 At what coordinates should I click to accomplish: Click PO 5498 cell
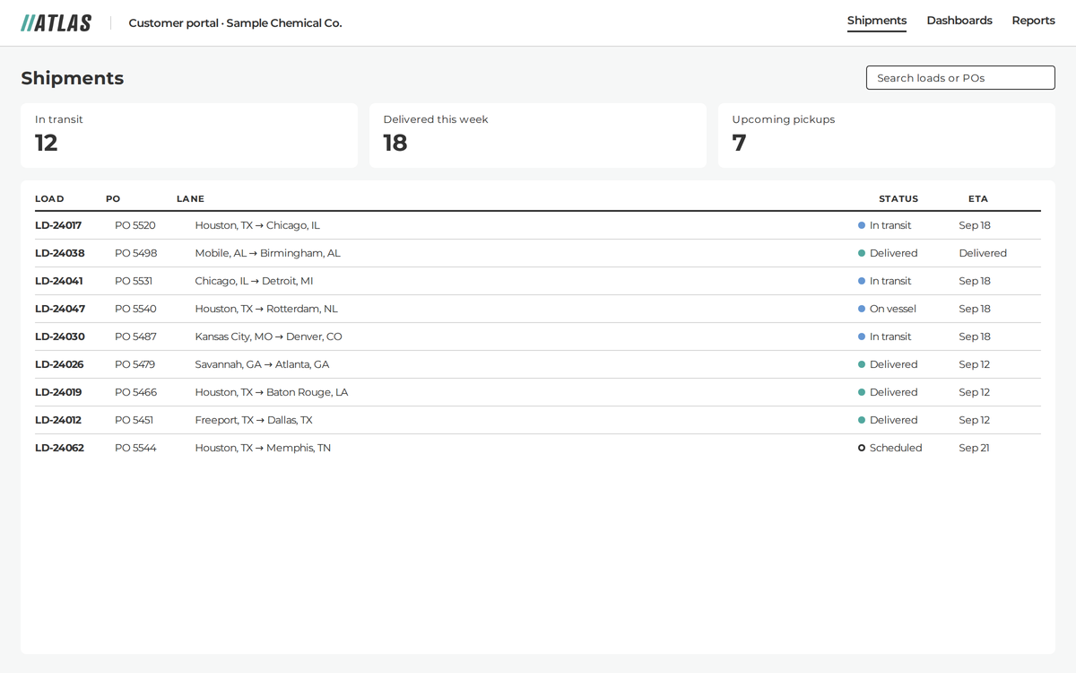[x=136, y=253]
